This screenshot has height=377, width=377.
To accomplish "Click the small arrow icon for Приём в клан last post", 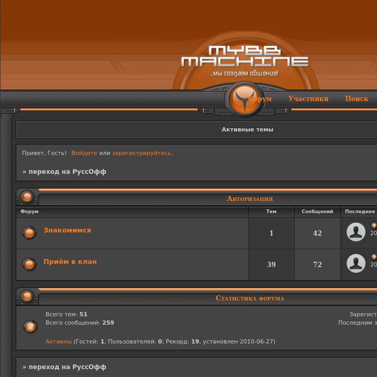I will [374, 257].
